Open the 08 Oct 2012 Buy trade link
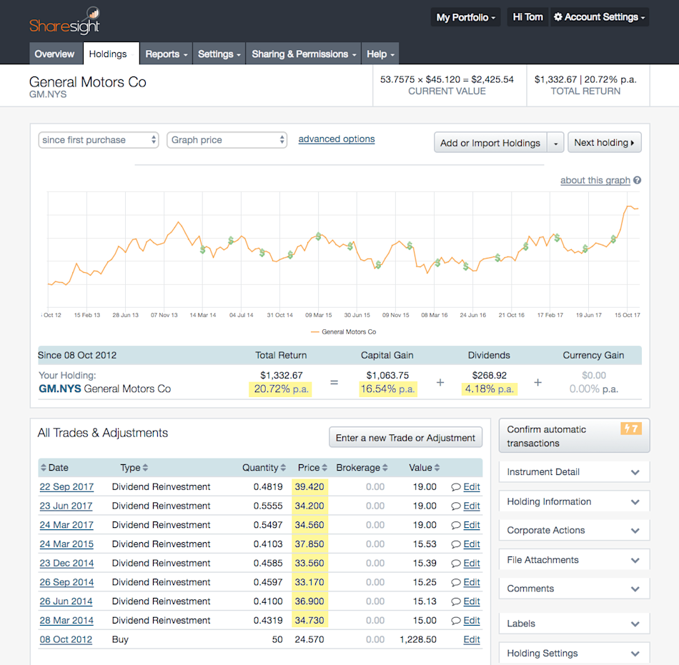 (x=66, y=639)
